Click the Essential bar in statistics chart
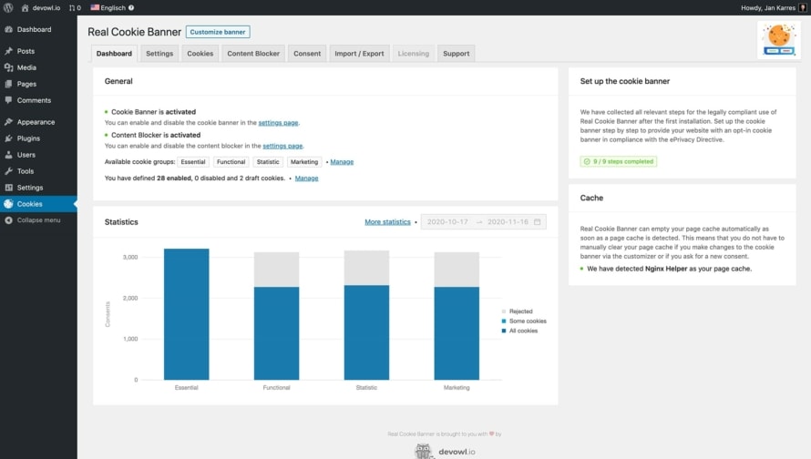811x459 pixels. coord(186,314)
